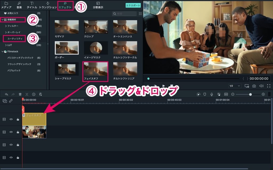Click the microphone voiceover record icon
The image size is (273, 170).
(212, 94)
